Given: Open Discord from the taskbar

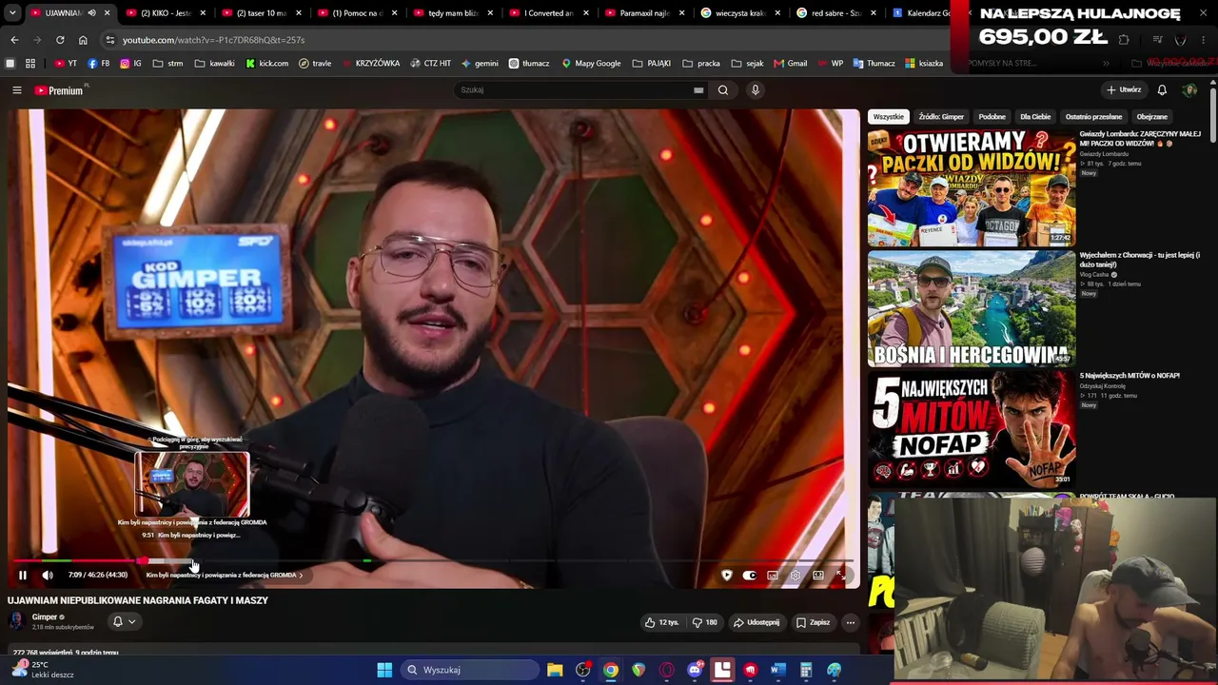Looking at the screenshot, I should click(x=695, y=670).
